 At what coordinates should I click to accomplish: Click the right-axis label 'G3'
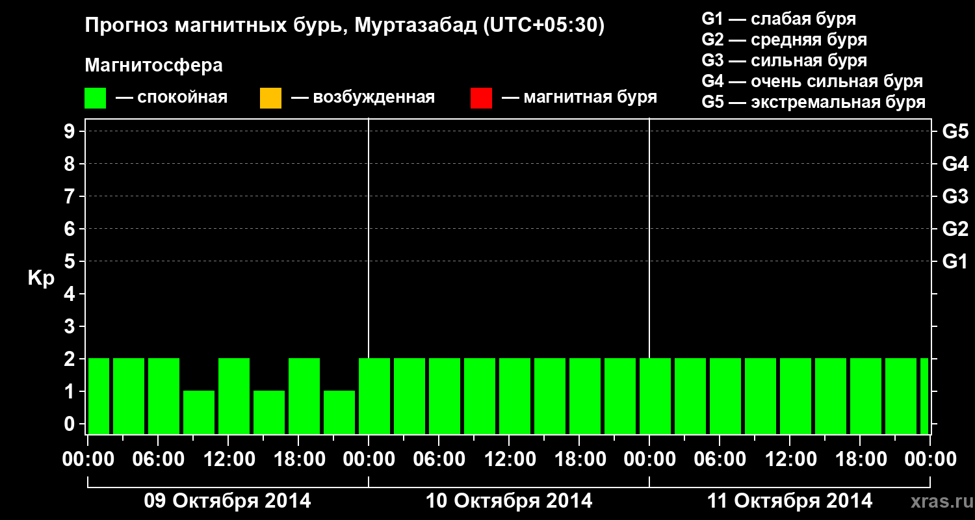click(x=955, y=196)
